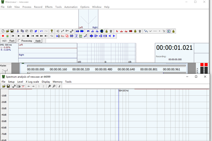This screenshot has width=212, height=141.
Task: Enable the Processing checkbox
Action: pos(19,41)
